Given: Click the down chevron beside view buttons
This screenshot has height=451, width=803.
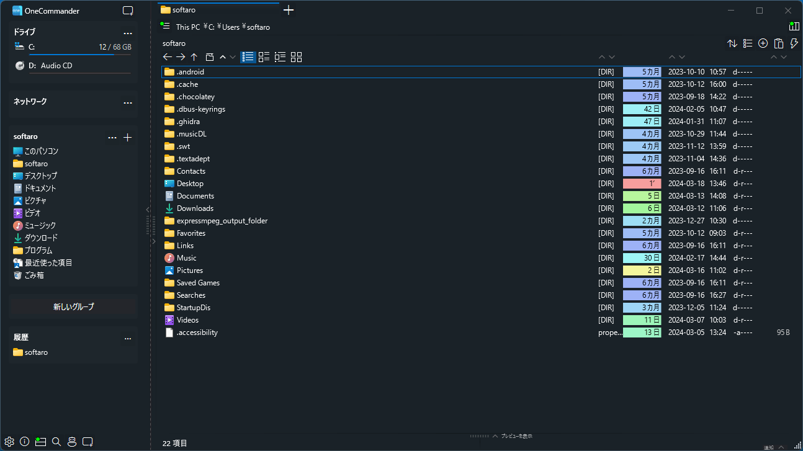Looking at the screenshot, I should pyautogui.click(x=233, y=57).
